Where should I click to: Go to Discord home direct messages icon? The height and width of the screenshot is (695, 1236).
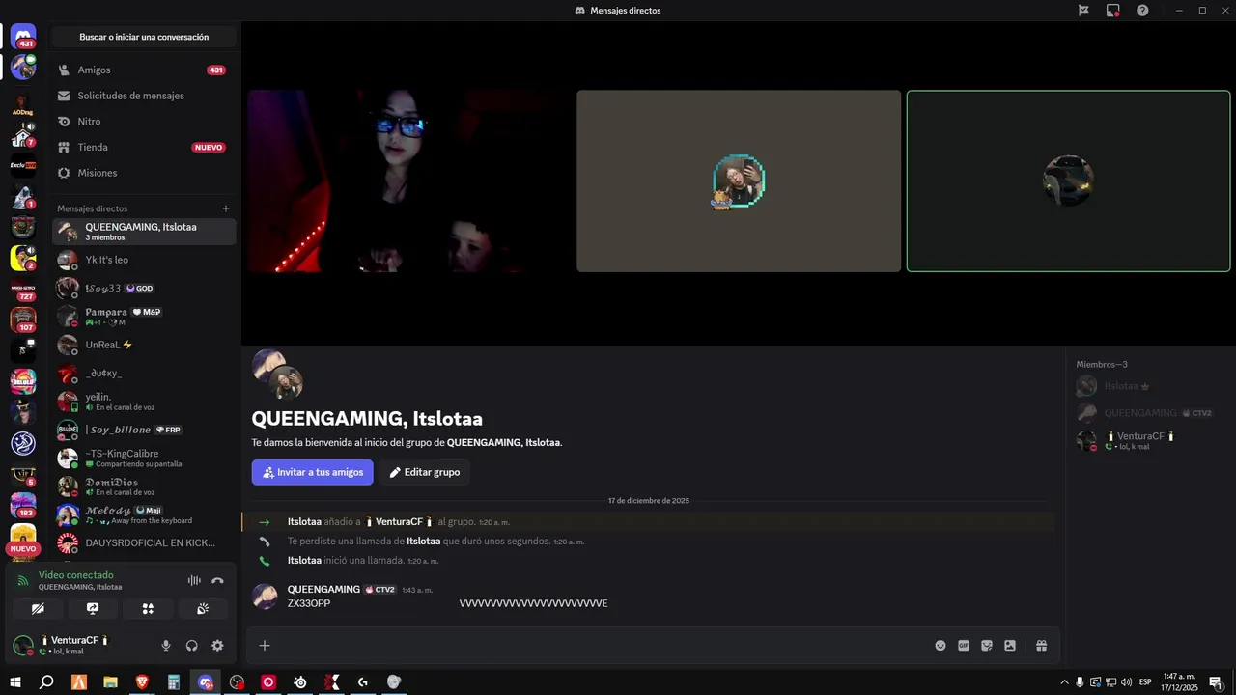[x=23, y=37]
